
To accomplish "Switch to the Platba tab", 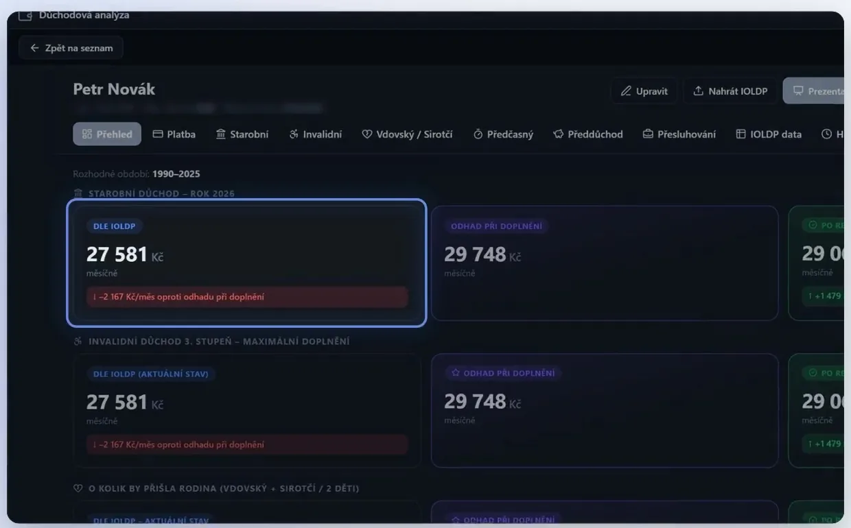I will [x=174, y=134].
